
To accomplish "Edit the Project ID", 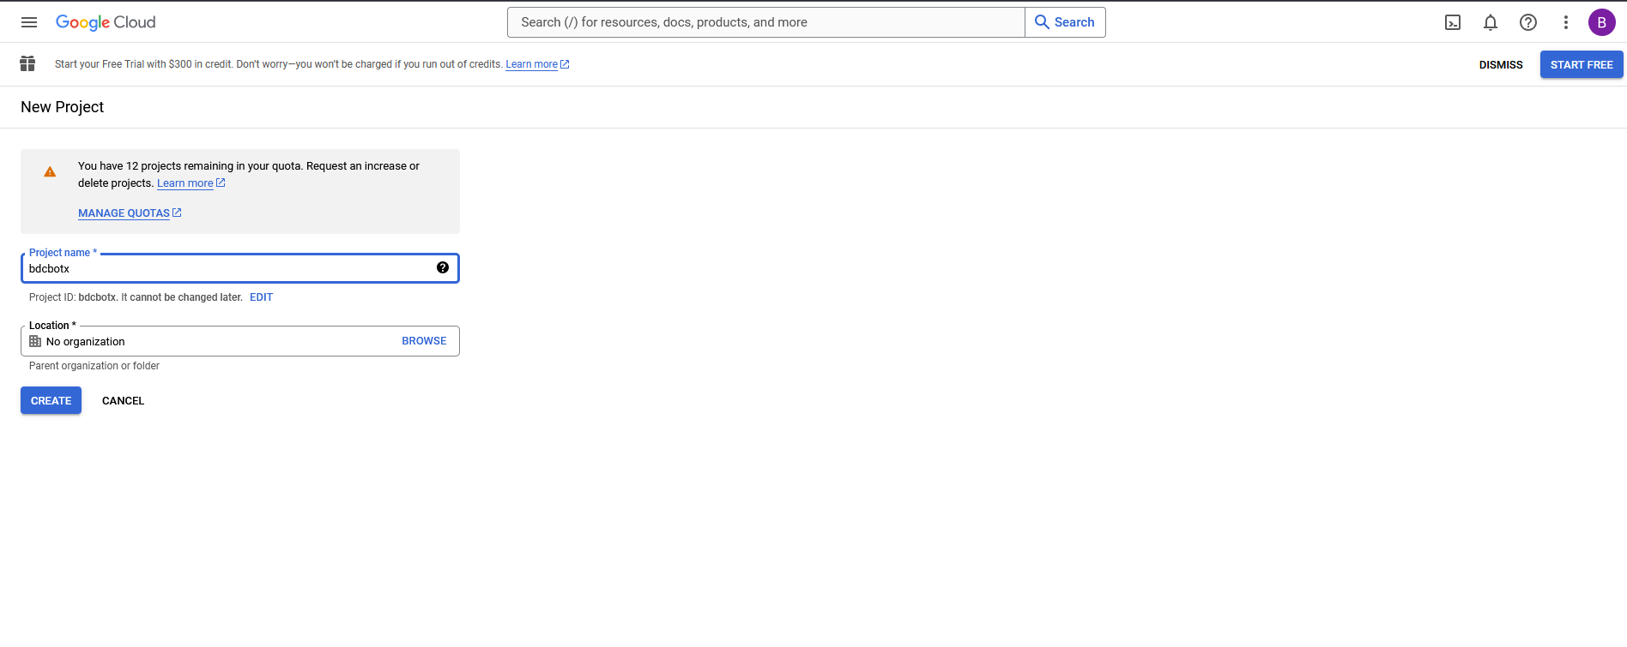I will 261,297.
